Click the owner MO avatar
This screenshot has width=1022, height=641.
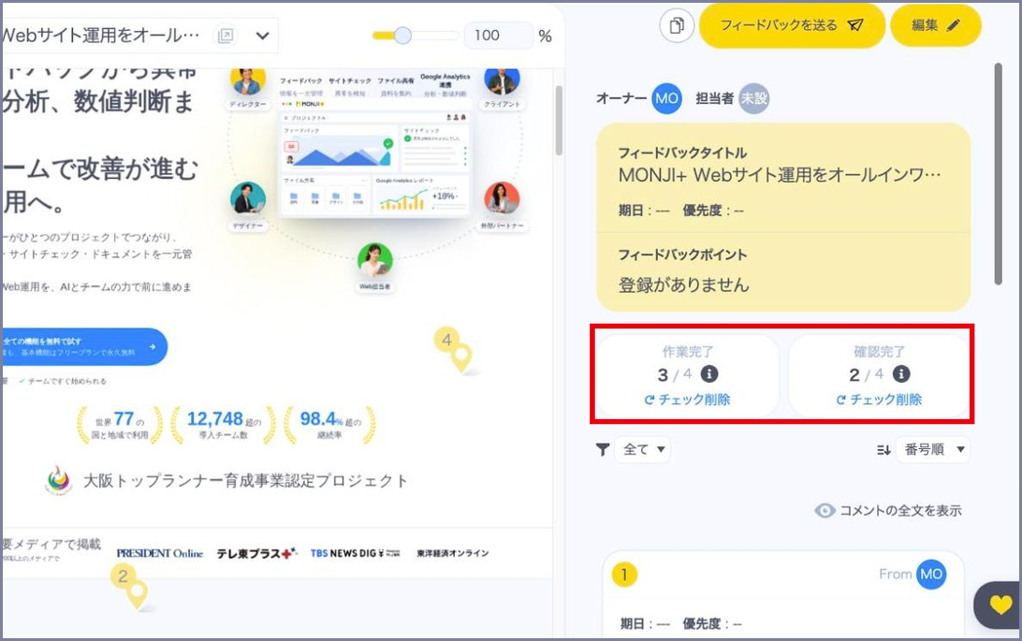pyautogui.click(x=666, y=98)
